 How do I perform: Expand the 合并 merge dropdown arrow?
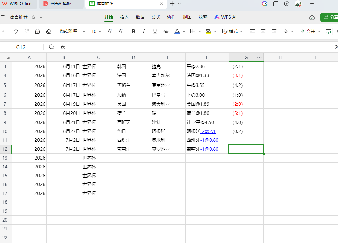319,31
